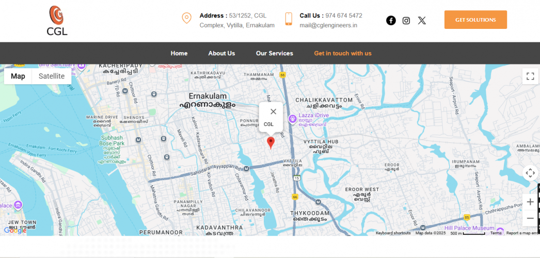Click the CGL company logo
Image resolution: width=540 pixels, height=258 pixels.
(57, 20)
